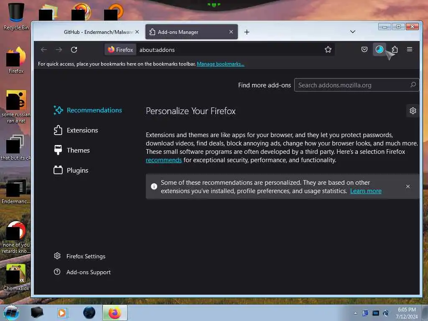Open a new tab with the plus button

click(x=247, y=32)
